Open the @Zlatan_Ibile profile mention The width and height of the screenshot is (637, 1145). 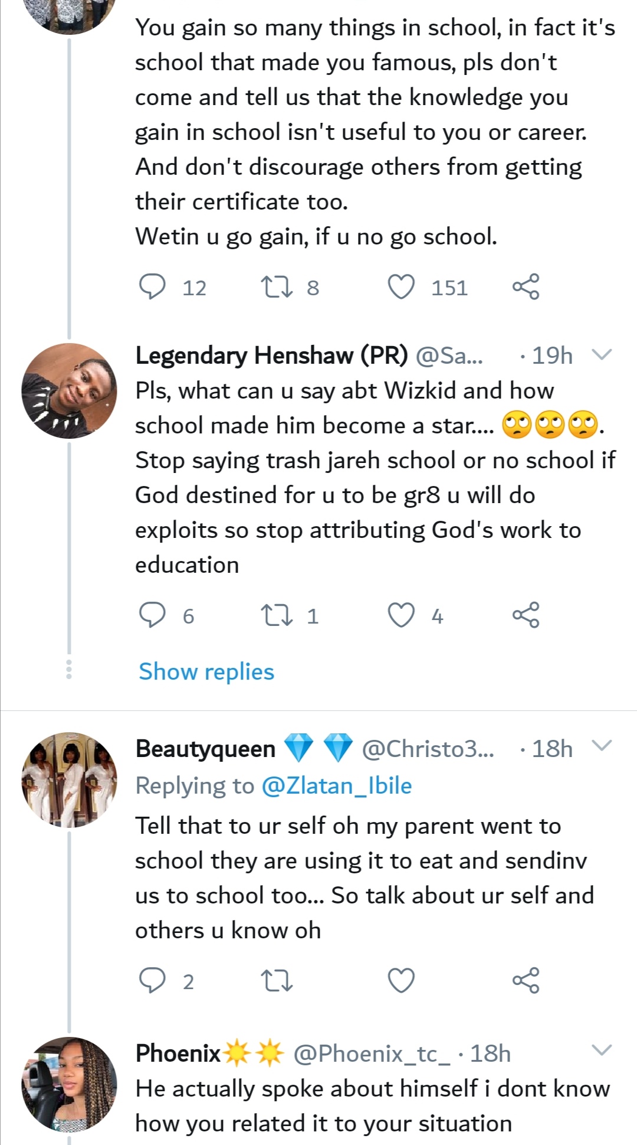[x=336, y=785]
